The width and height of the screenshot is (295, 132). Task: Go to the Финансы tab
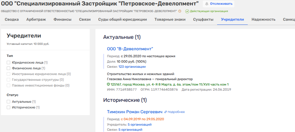click(x=62, y=19)
